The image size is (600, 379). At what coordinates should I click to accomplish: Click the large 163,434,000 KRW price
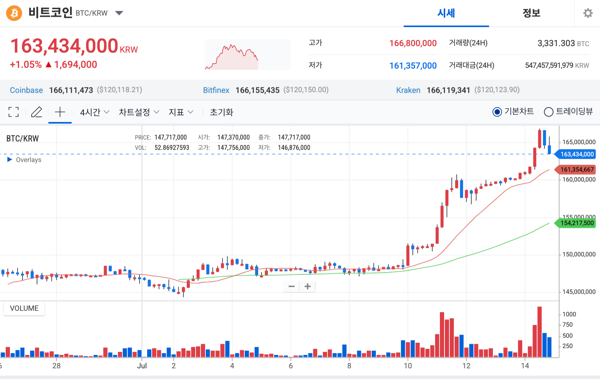[x=74, y=46]
